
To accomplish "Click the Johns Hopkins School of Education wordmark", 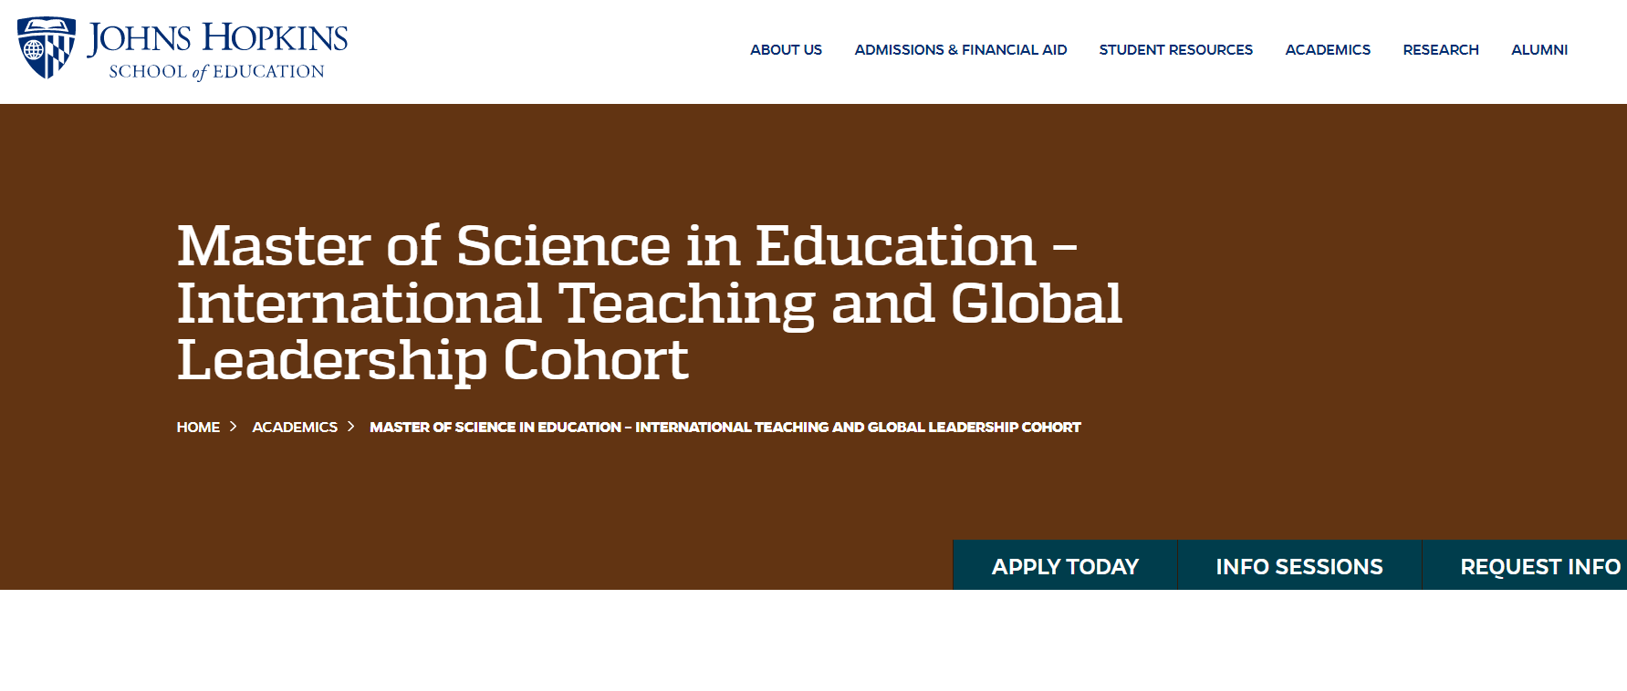I will 217,50.
